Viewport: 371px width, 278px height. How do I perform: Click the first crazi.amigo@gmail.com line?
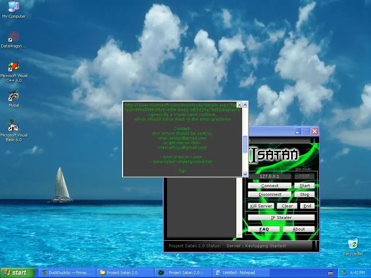pos(182,138)
